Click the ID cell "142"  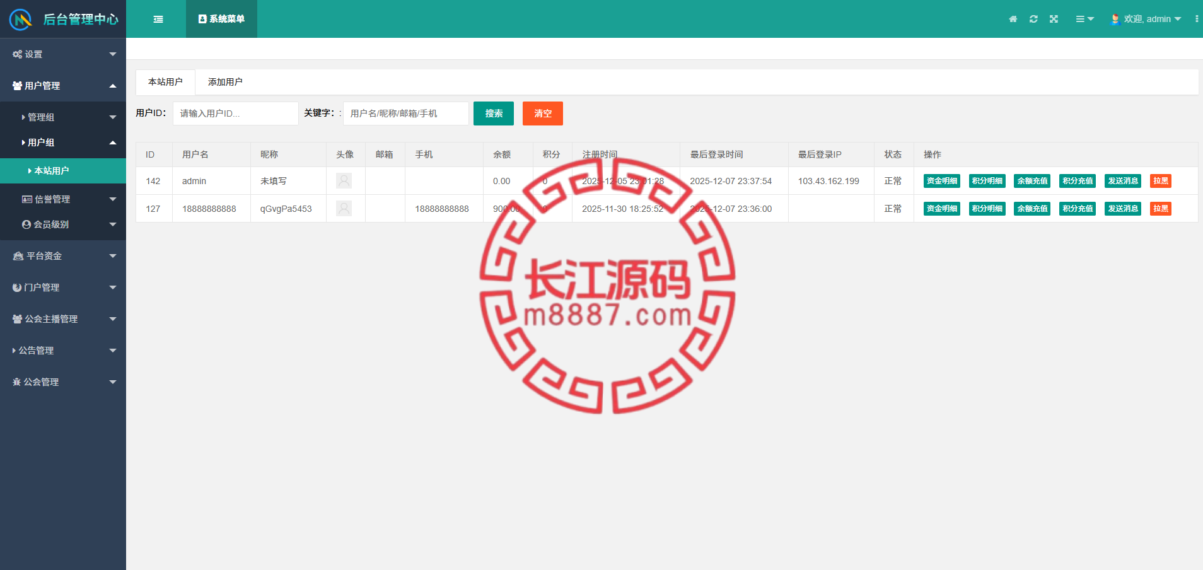[x=153, y=181]
